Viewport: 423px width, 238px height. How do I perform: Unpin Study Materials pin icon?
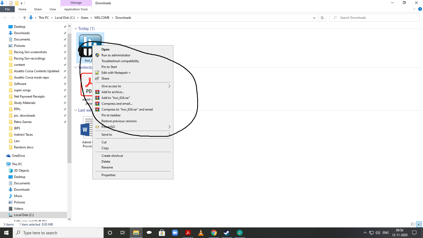(65, 103)
